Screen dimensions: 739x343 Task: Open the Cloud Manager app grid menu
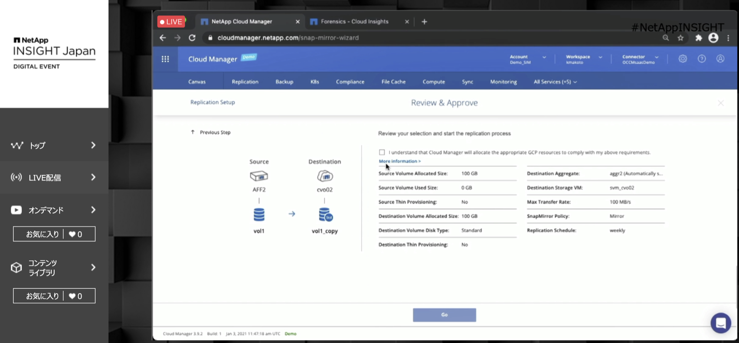(x=165, y=59)
